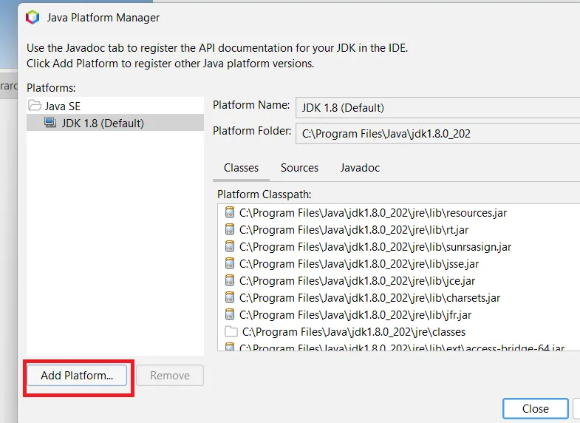Open the Javadoc tab
The height and width of the screenshot is (423, 580).
(360, 168)
